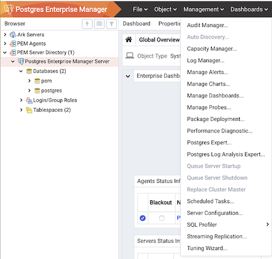Open the SQL Profiler submenu

[x=226, y=224]
